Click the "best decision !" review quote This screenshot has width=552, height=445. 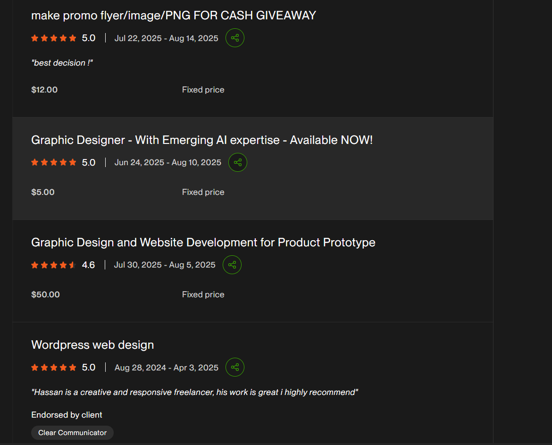pos(62,63)
